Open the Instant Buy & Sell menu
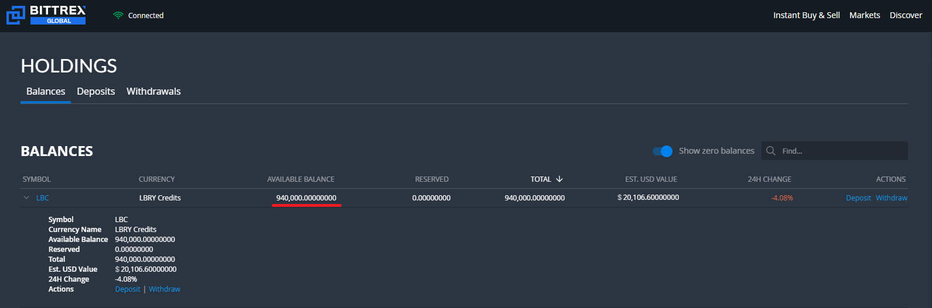The height and width of the screenshot is (308, 932). (807, 15)
